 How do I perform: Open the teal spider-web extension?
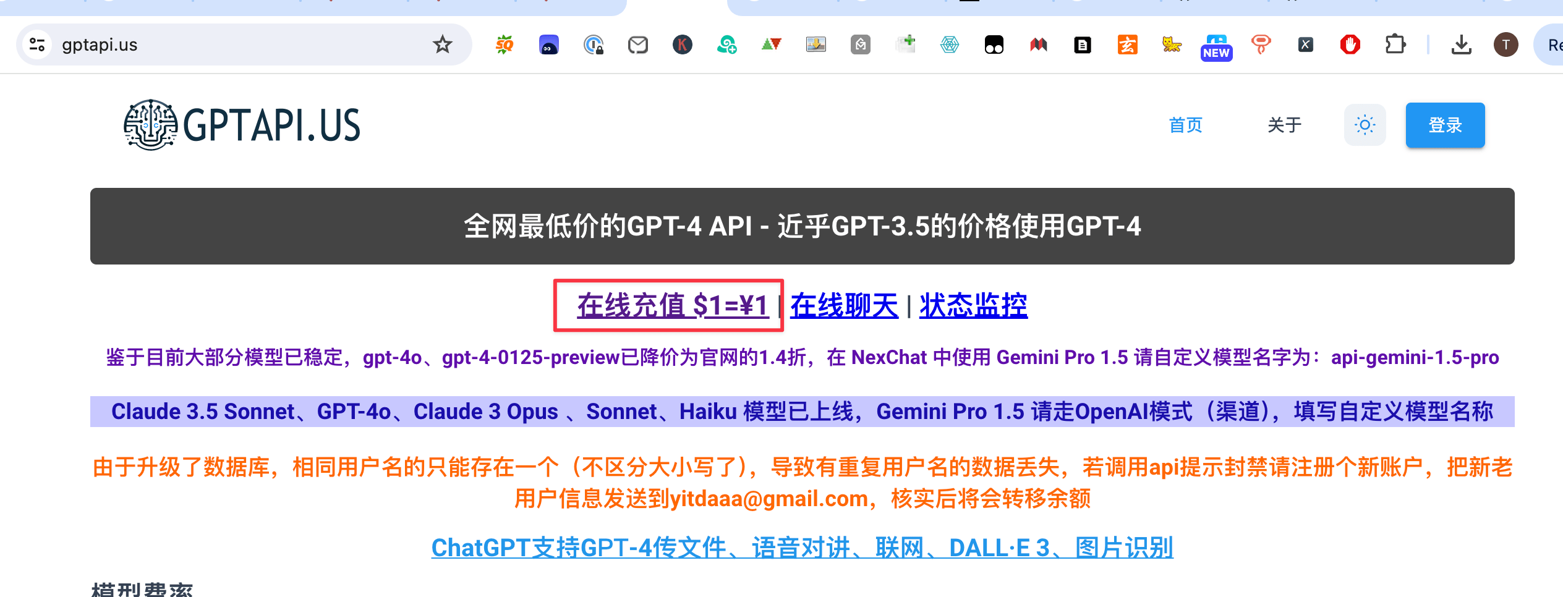[950, 44]
